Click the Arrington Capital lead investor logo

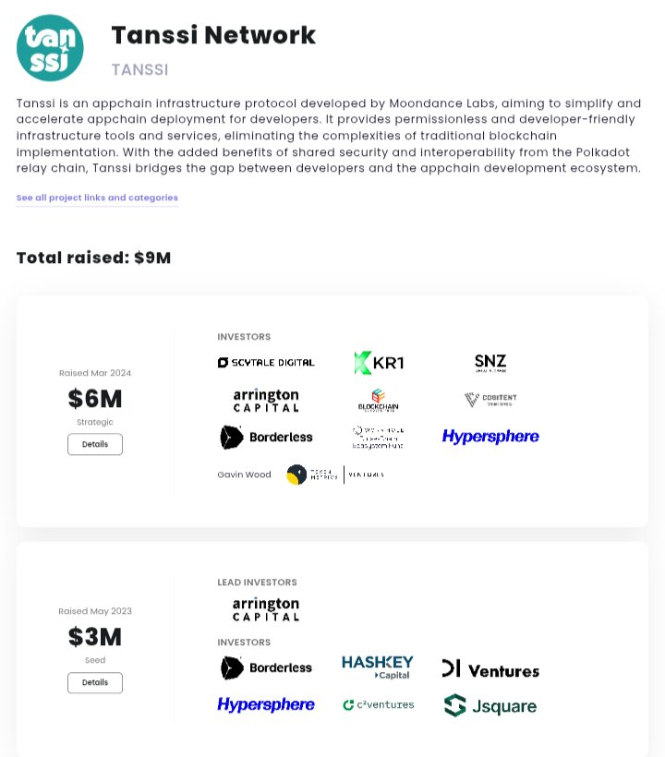tap(266, 609)
